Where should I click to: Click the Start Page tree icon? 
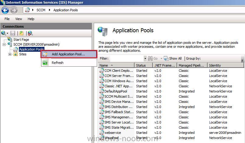pos(10,39)
